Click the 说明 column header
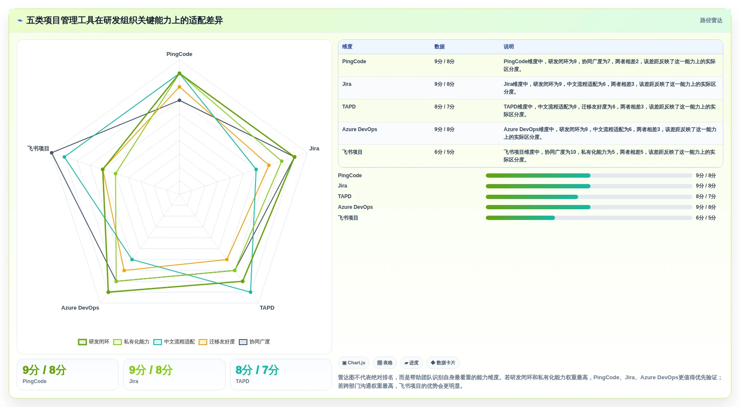Viewport: 740px width, 407px height. (x=508, y=47)
